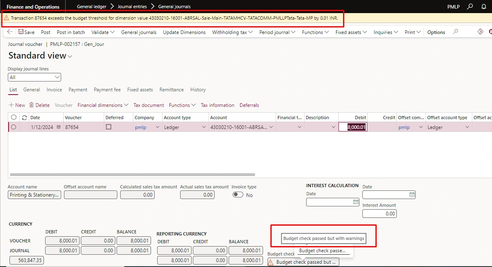Click budget check warning triangle icon
The height and width of the screenshot is (267, 492).
(x=270, y=262)
